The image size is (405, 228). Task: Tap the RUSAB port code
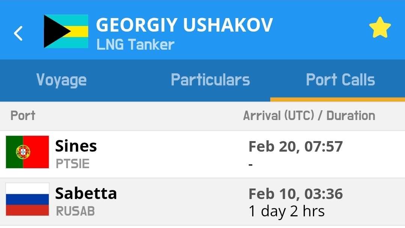[75, 211]
